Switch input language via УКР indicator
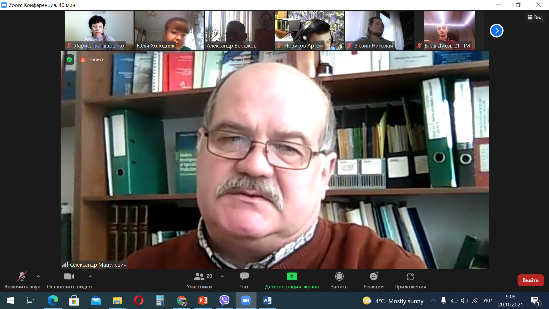 pyautogui.click(x=487, y=301)
